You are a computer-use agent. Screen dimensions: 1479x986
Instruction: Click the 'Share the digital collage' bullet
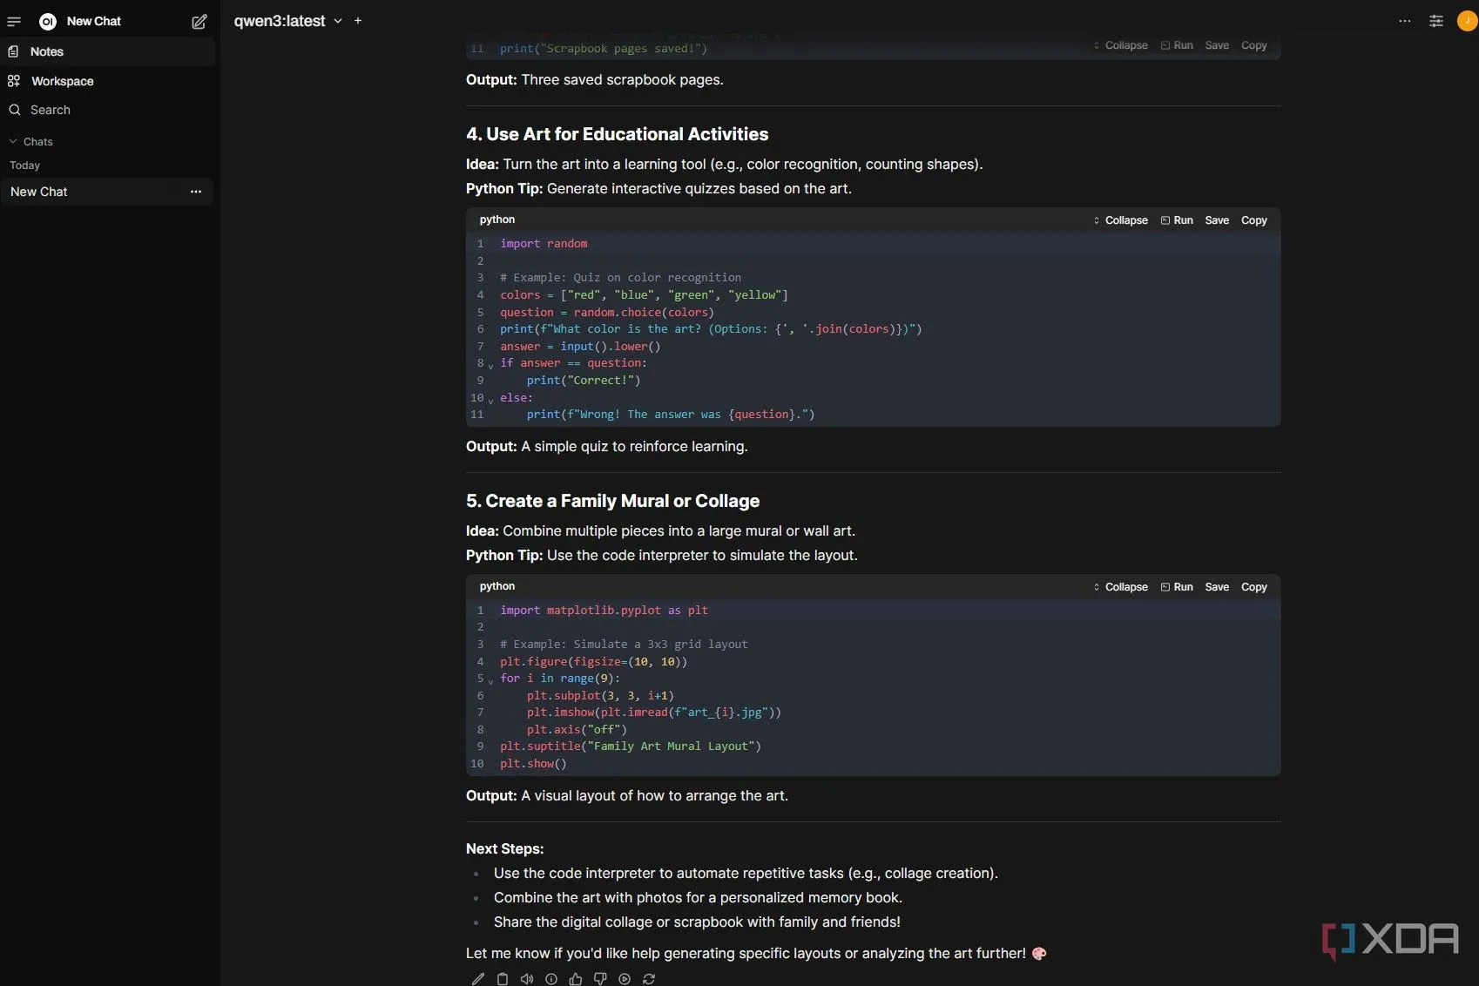click(x=697, y=922)
